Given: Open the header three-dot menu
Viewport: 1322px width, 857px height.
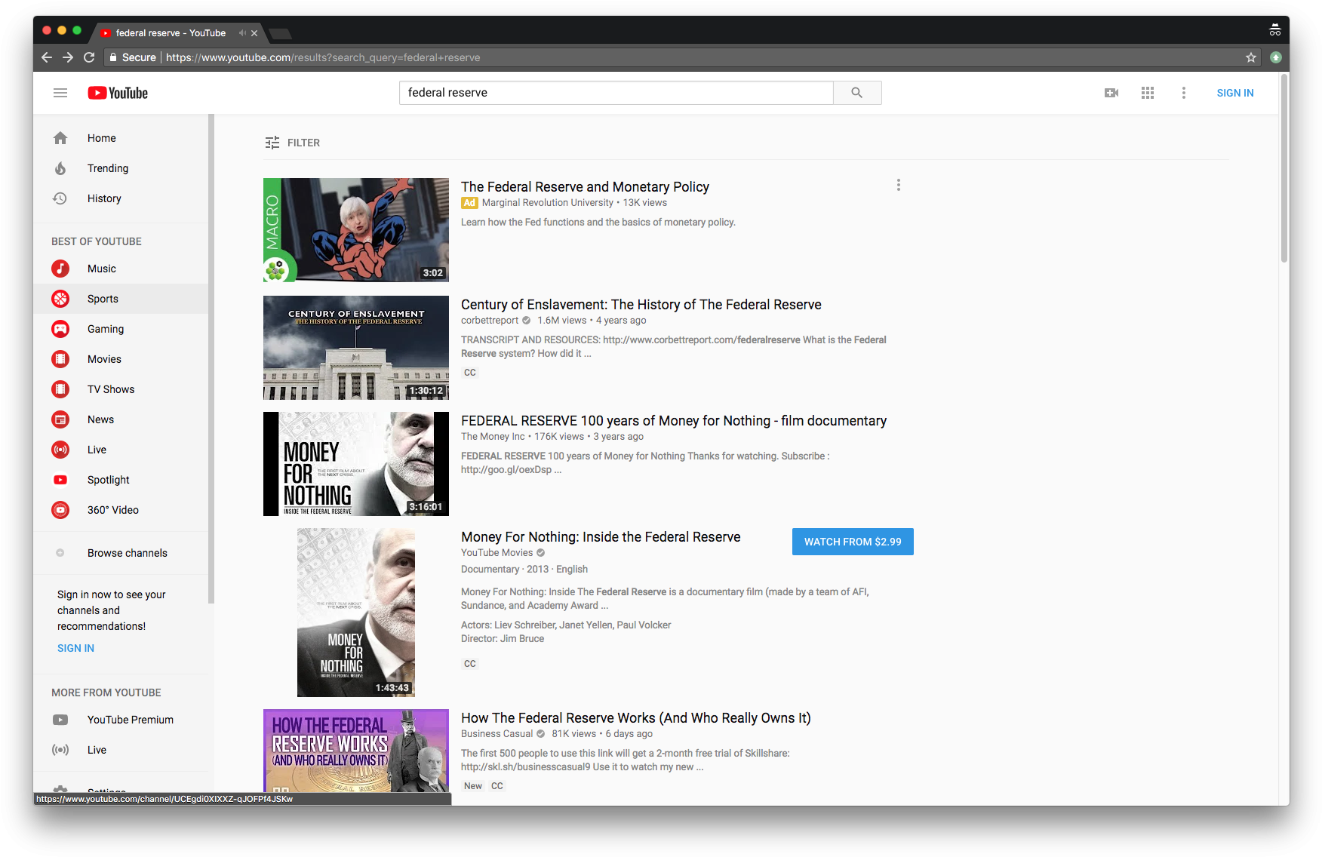Looking at the screenshot, I should click(1184, 92).
